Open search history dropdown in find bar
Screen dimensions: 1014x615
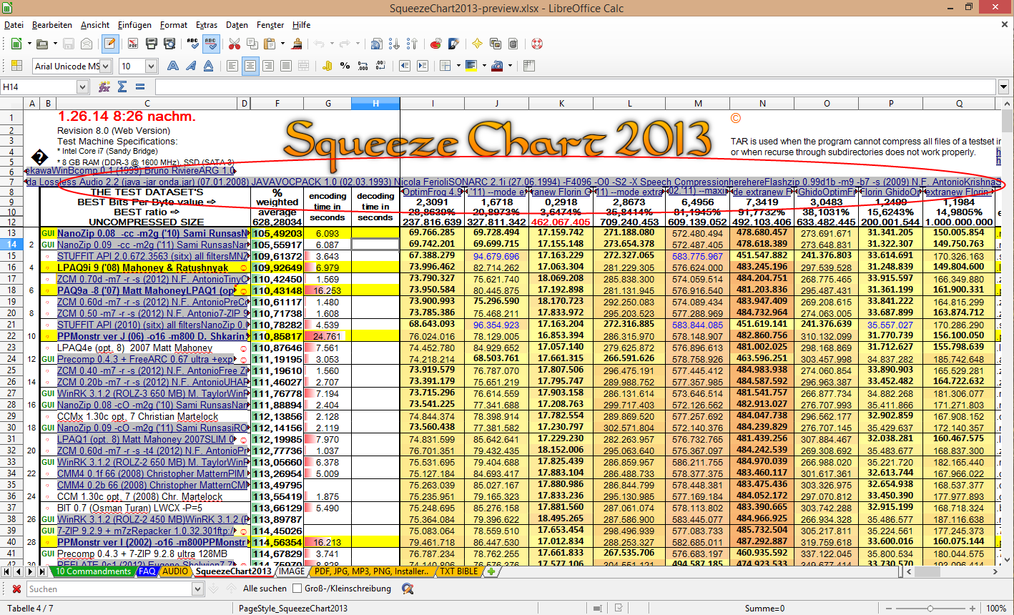point(197,589)
